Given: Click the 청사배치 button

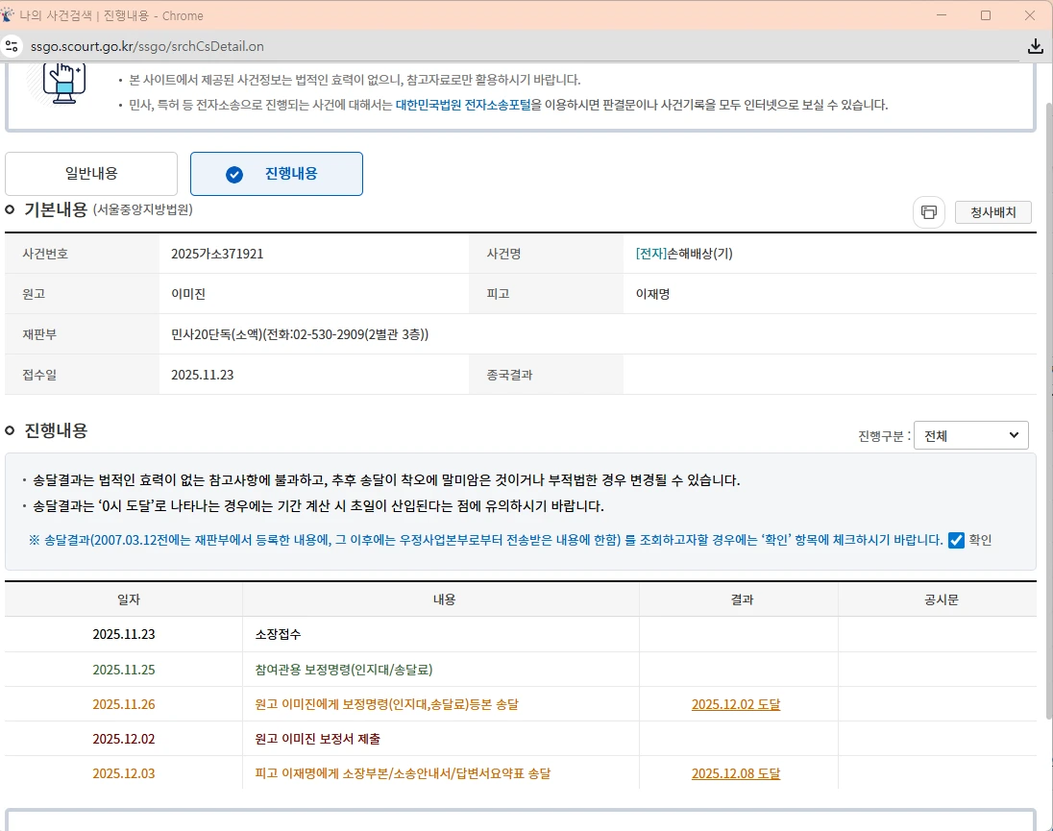Looking at the screenshot, I should [x=992, y=212].
